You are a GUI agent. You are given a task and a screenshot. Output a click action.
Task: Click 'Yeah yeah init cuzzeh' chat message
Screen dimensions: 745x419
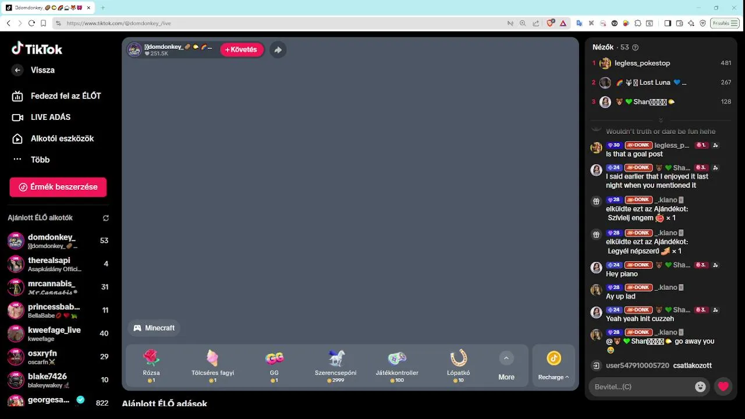640,319
